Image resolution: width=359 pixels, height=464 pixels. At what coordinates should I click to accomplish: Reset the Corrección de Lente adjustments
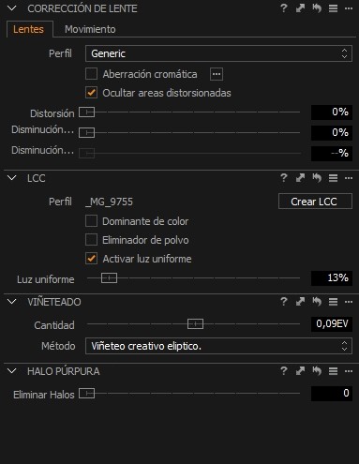pos(317,8)
